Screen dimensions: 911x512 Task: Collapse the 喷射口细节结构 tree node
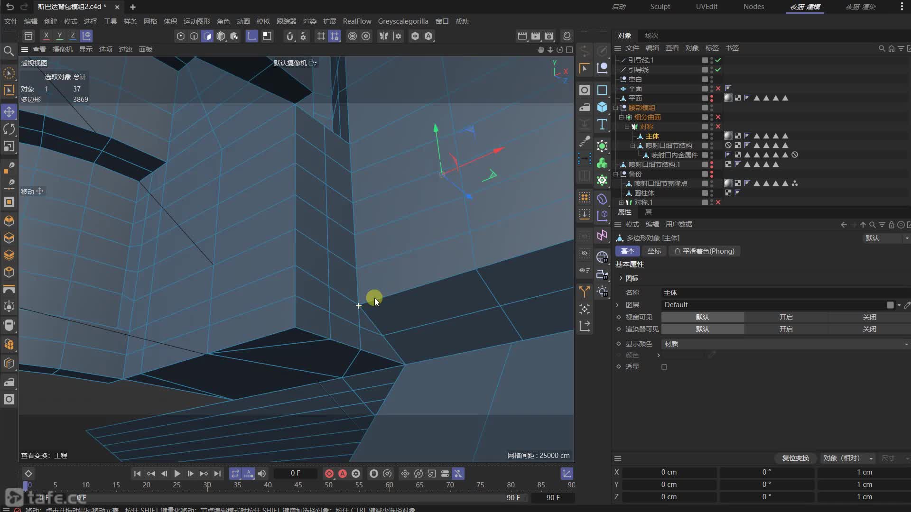pyautogui.click(x=632, y=146)
